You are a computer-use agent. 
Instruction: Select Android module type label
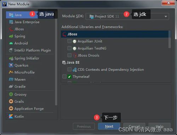click(x=21, y=43)
